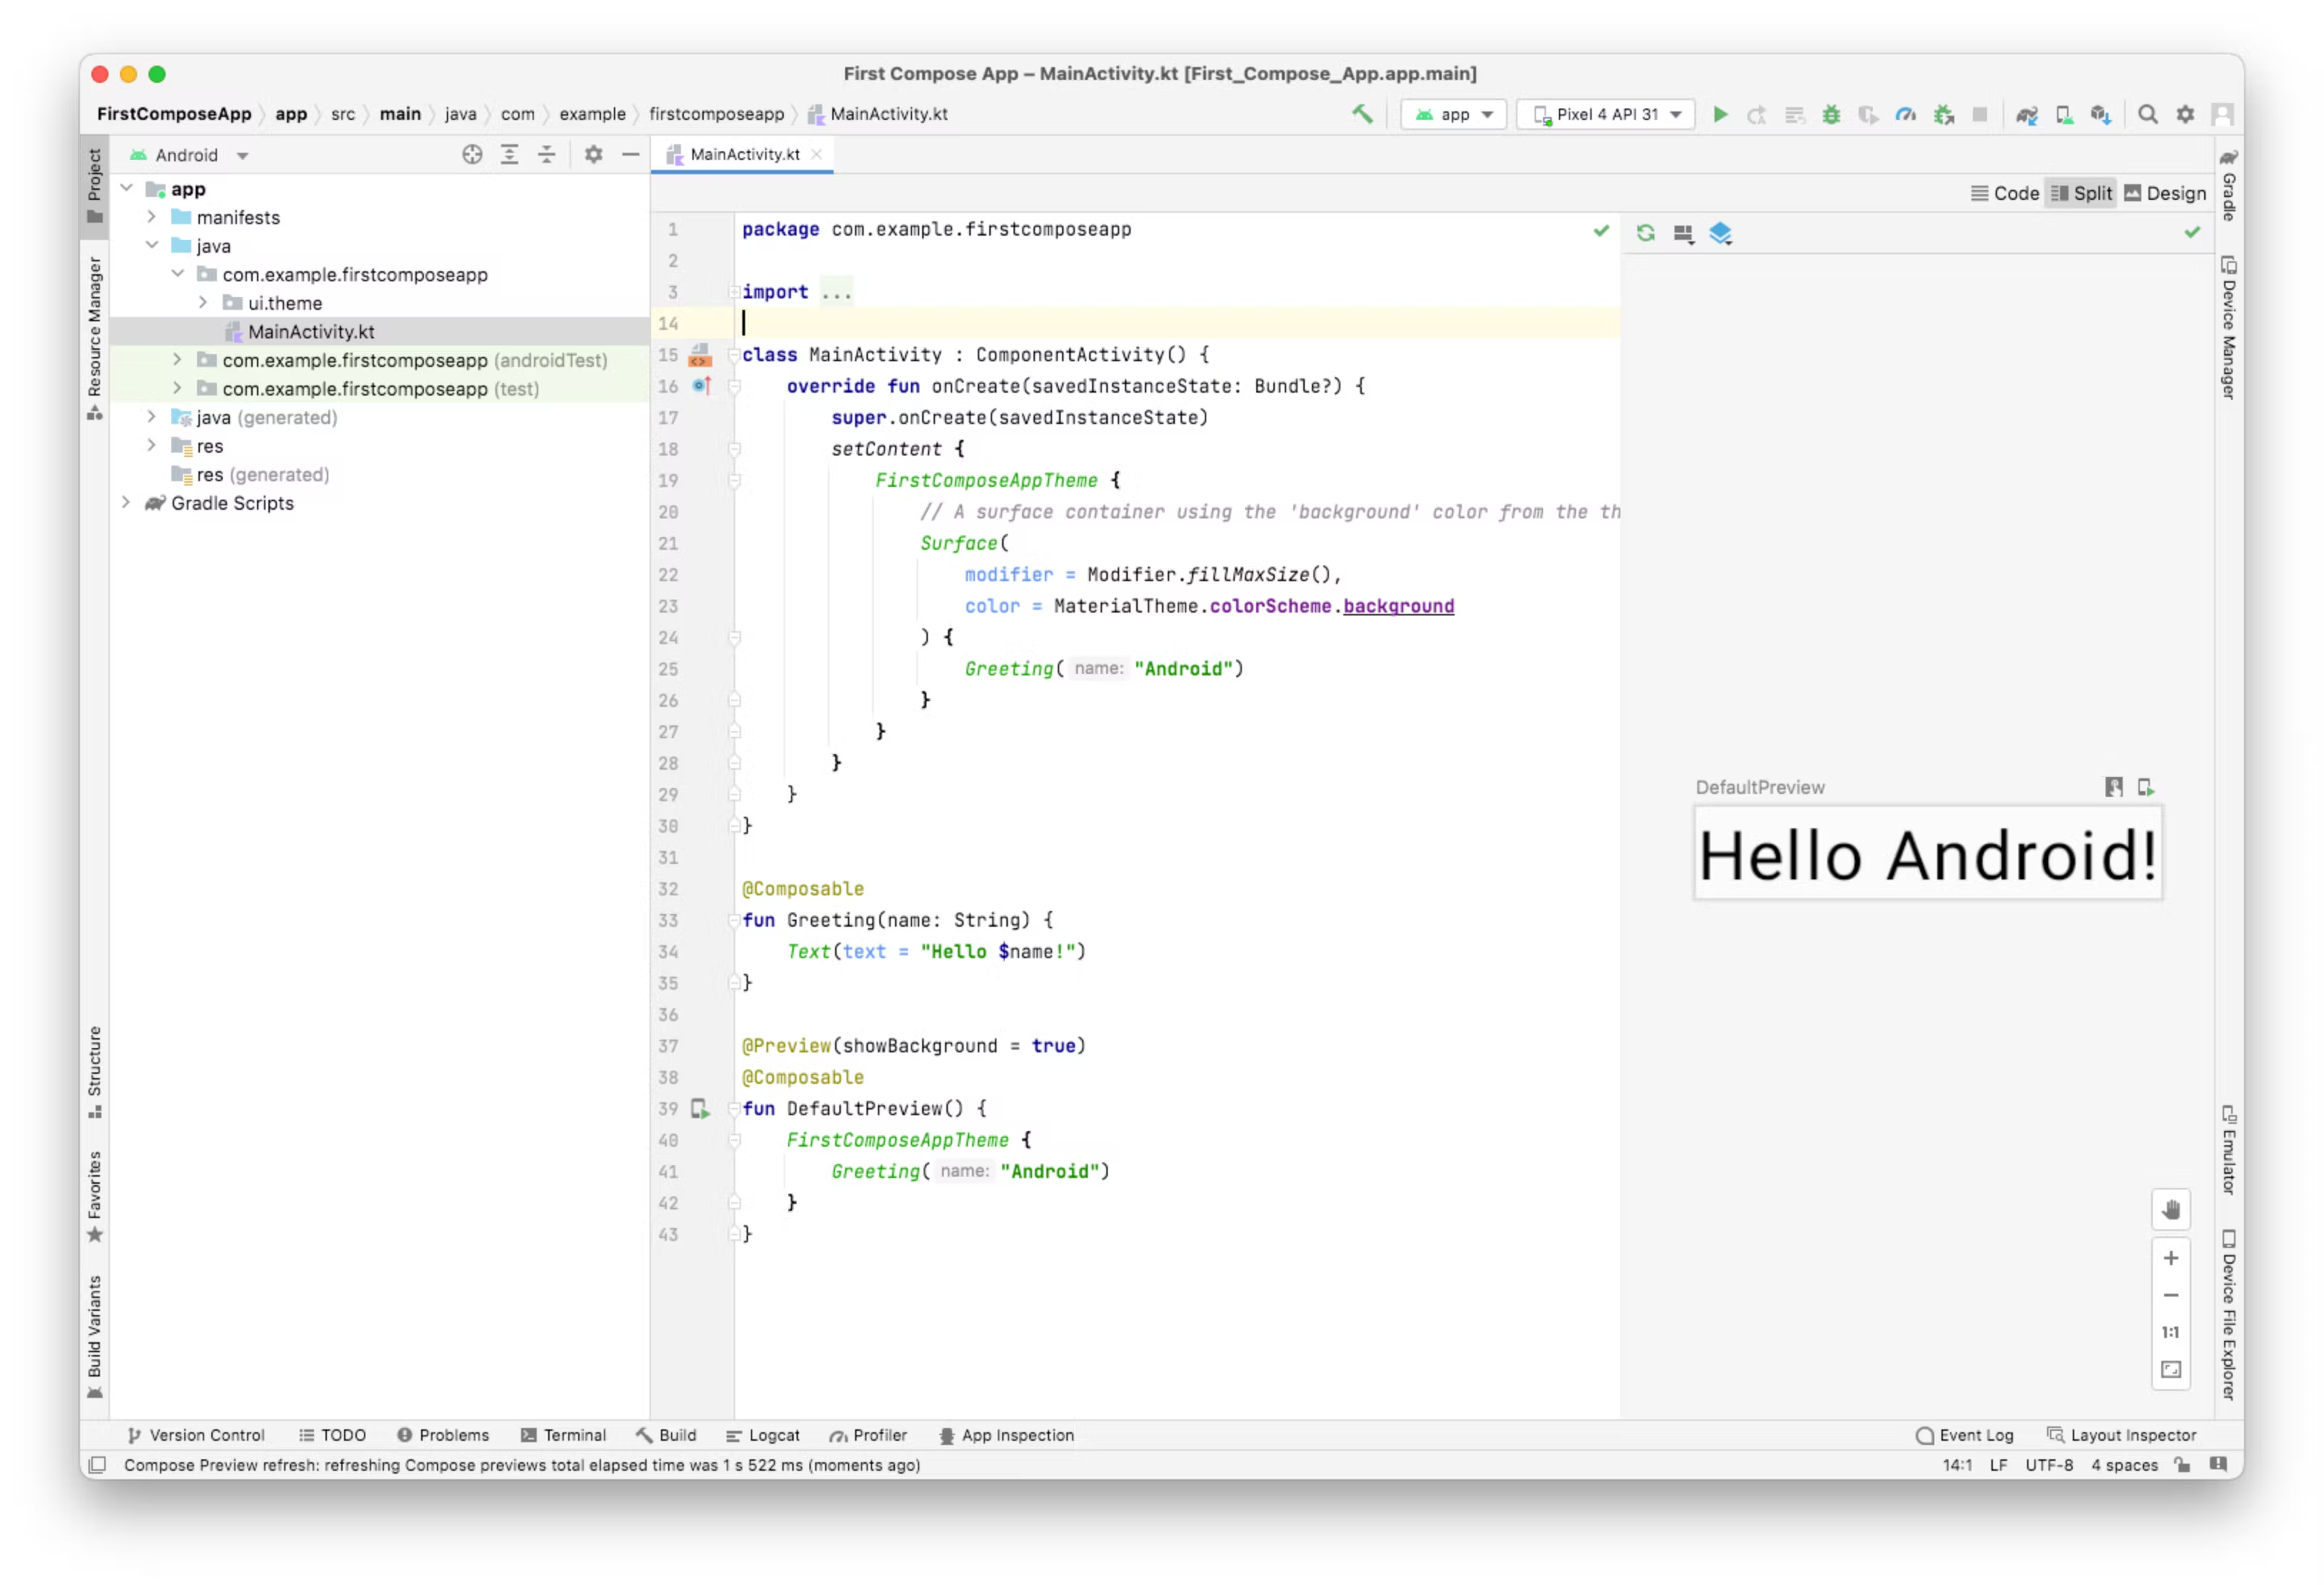Switch editor to Split view mode
The width and height of the screenshot is (2324, 1585).
coord(2081,193)
